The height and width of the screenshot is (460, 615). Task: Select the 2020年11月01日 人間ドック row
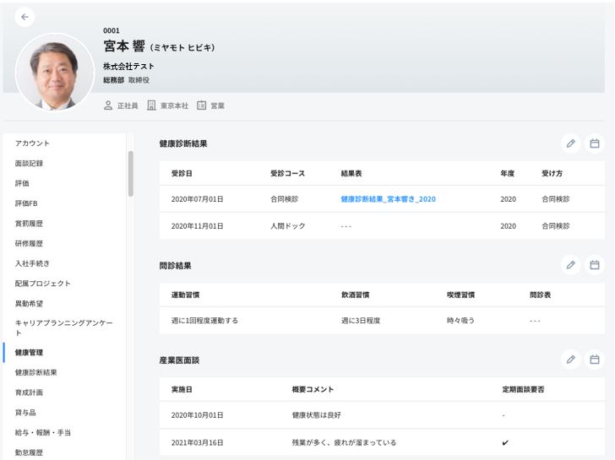[382, 226]
